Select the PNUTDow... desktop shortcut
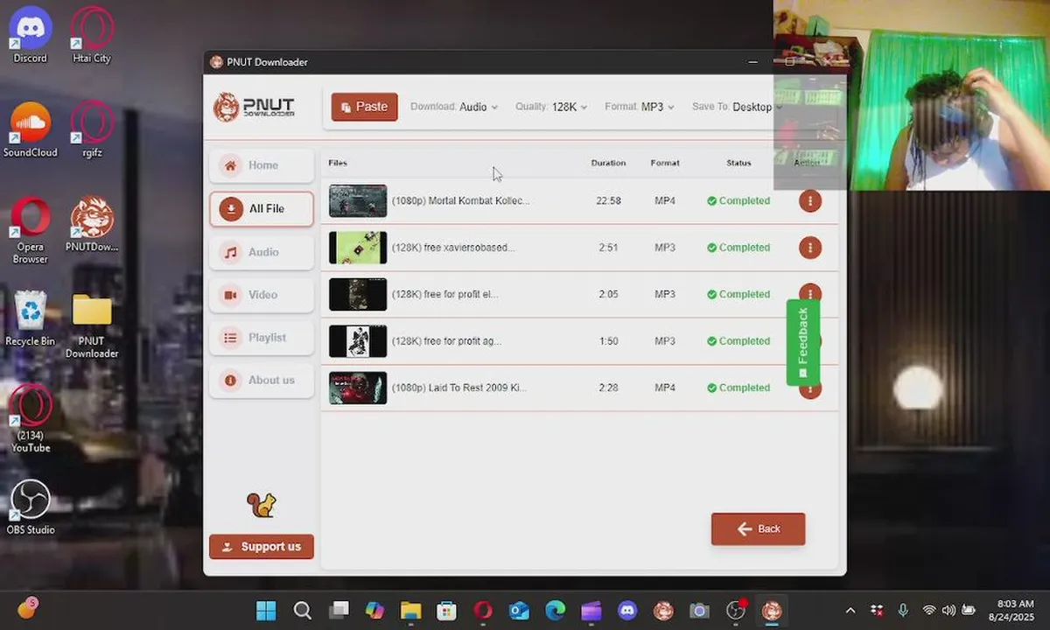This screenshot has height=630, width=1050. (92, 224)
